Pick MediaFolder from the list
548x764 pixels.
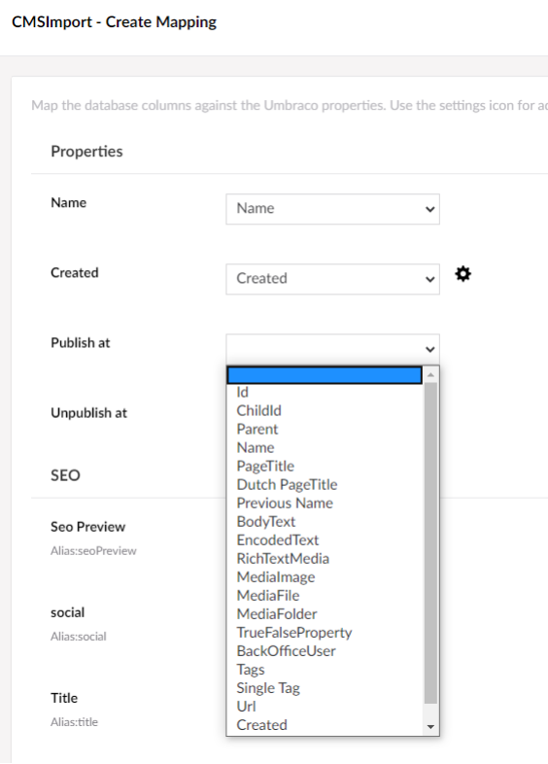pyautogui.click(x=325, y=614)
